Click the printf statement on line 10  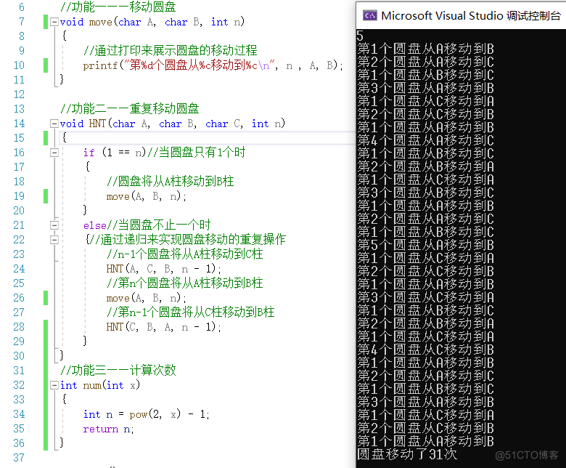click(x=213, y=65)
